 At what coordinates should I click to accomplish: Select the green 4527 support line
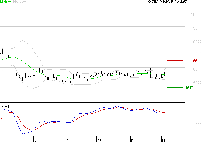(x=175, y=87)
